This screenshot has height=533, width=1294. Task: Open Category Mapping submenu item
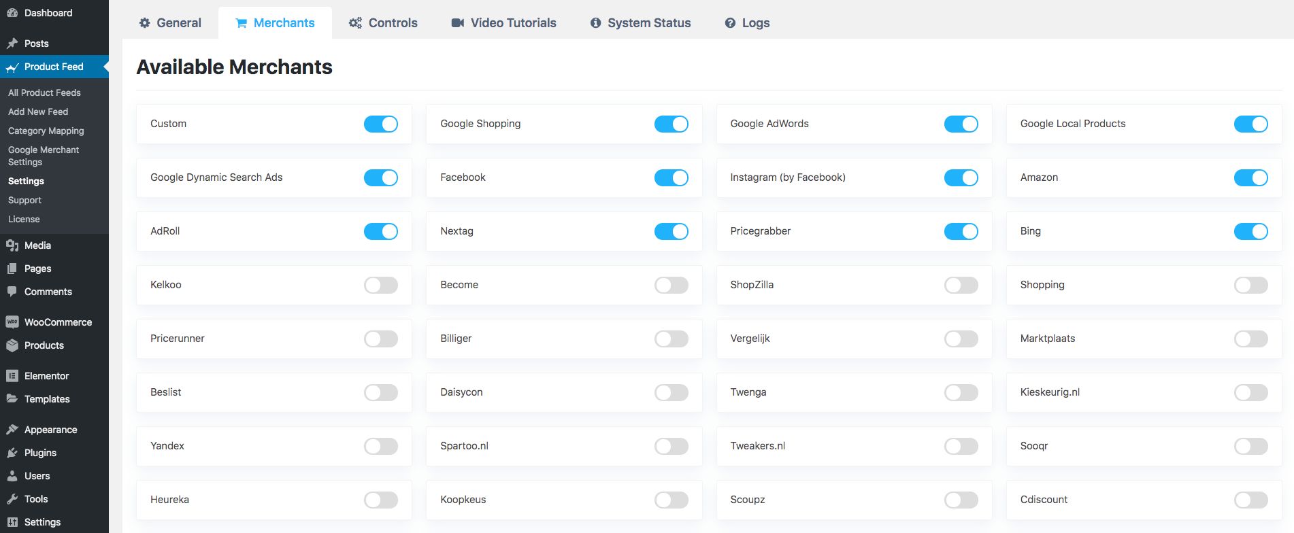point(46,131)
